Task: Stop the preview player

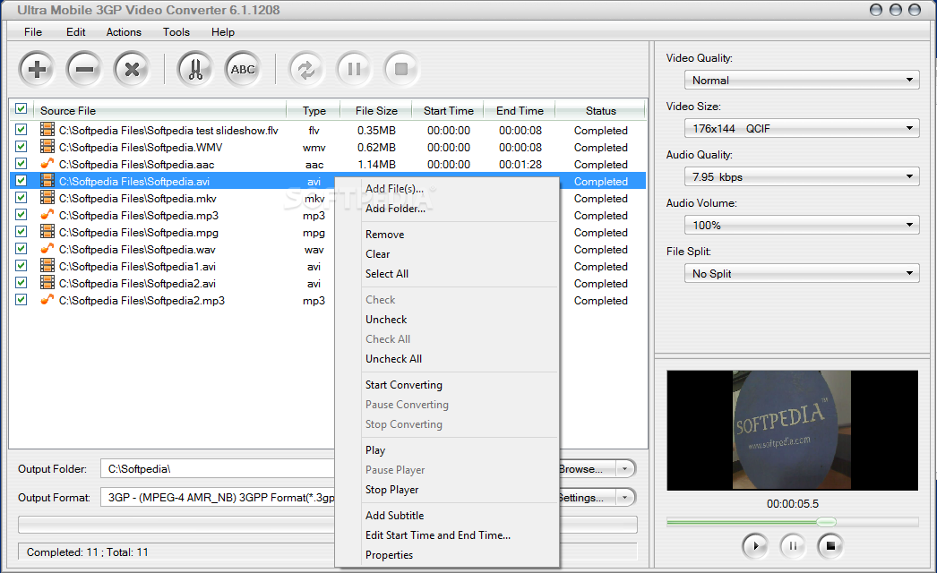Action: coord(830,545)
